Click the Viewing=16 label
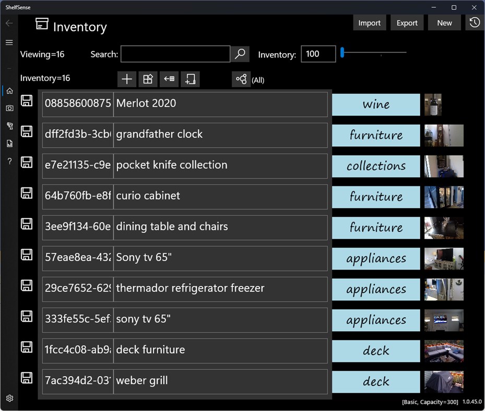 click(x=42, y=54)
